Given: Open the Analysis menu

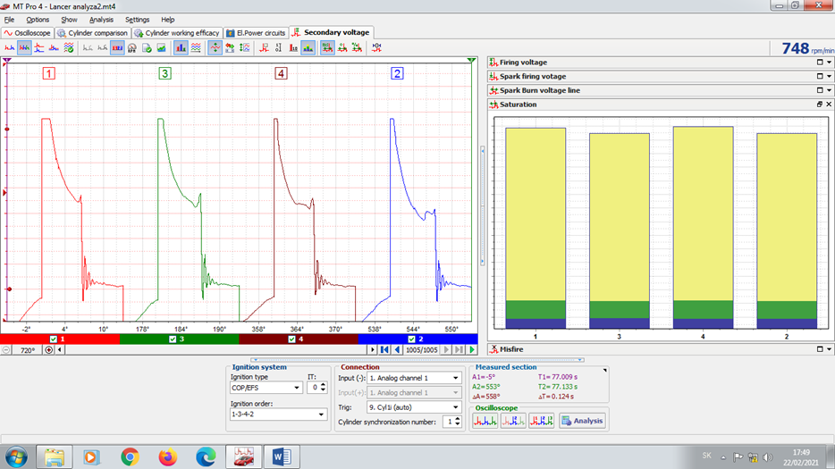Looking at the screenshot, I should pos(101,20).
